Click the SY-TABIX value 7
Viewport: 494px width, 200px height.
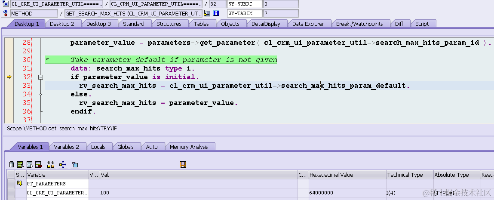pos(281,13)
